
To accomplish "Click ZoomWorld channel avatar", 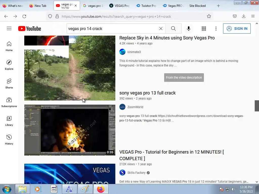I will click(122, 107).
